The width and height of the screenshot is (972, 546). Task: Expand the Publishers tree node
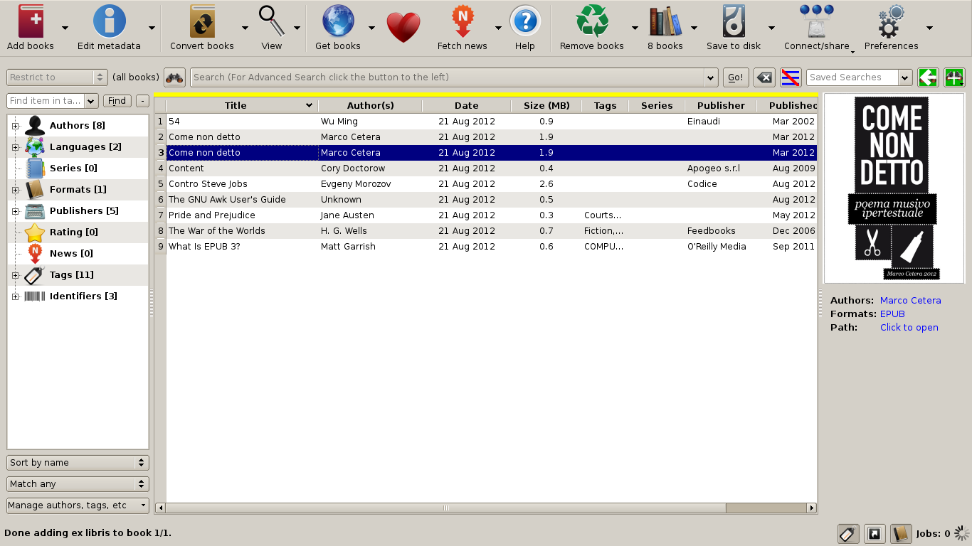point(15,211)
